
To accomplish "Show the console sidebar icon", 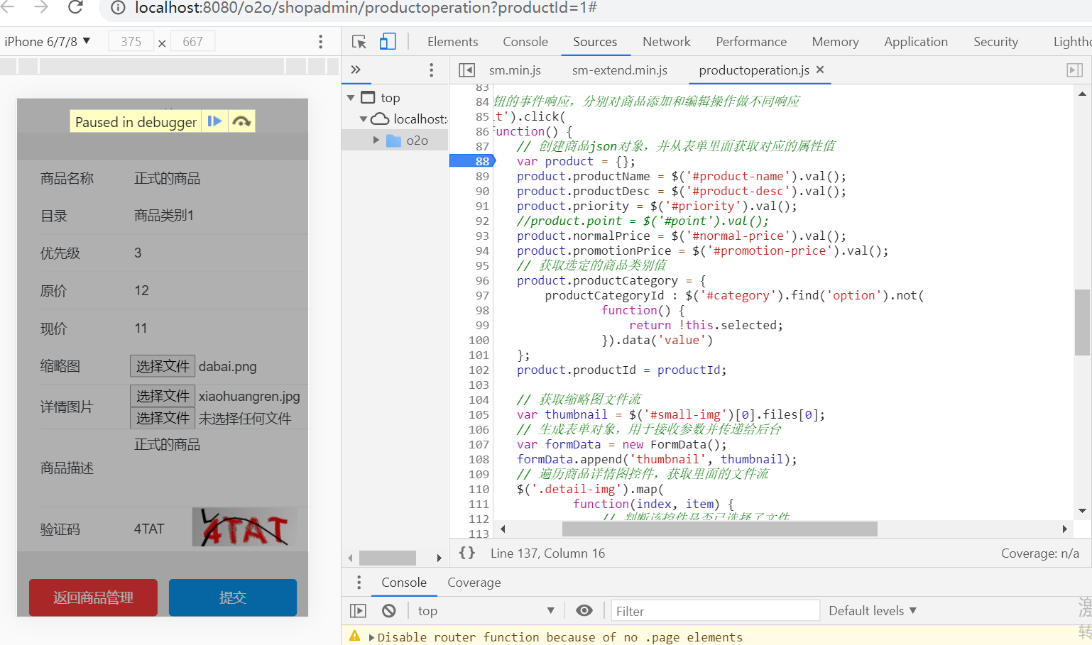I will [359, 611].
